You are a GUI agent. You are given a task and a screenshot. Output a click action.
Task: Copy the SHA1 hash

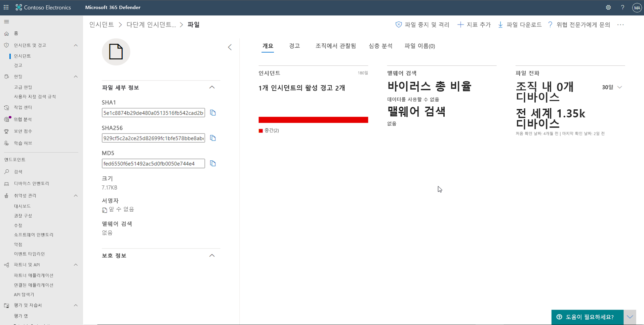click(x=213, y=113)
